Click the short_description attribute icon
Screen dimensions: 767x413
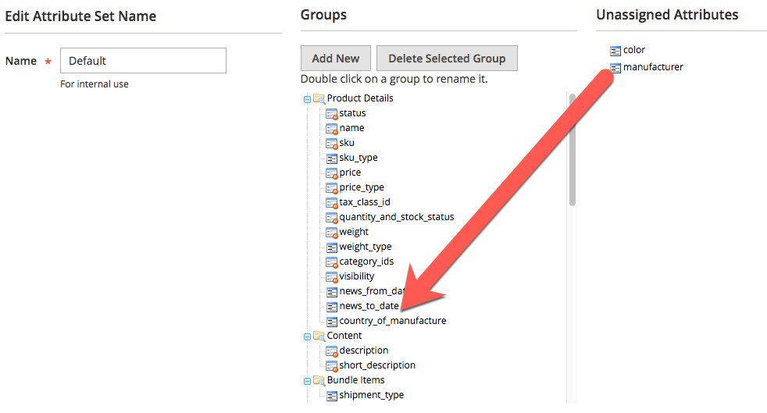[332, 366]
